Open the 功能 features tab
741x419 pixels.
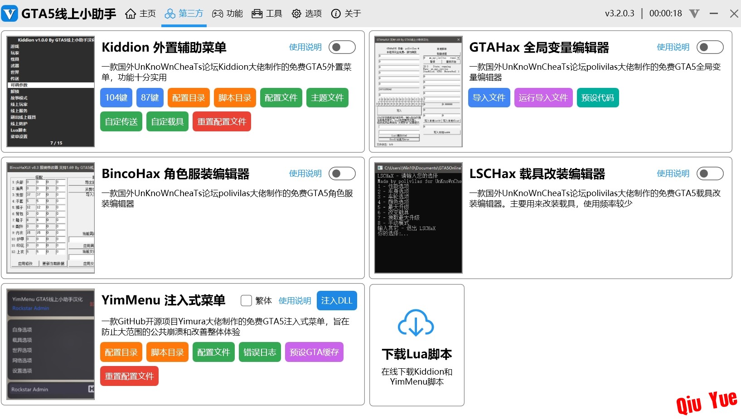(x=228, y=14)
